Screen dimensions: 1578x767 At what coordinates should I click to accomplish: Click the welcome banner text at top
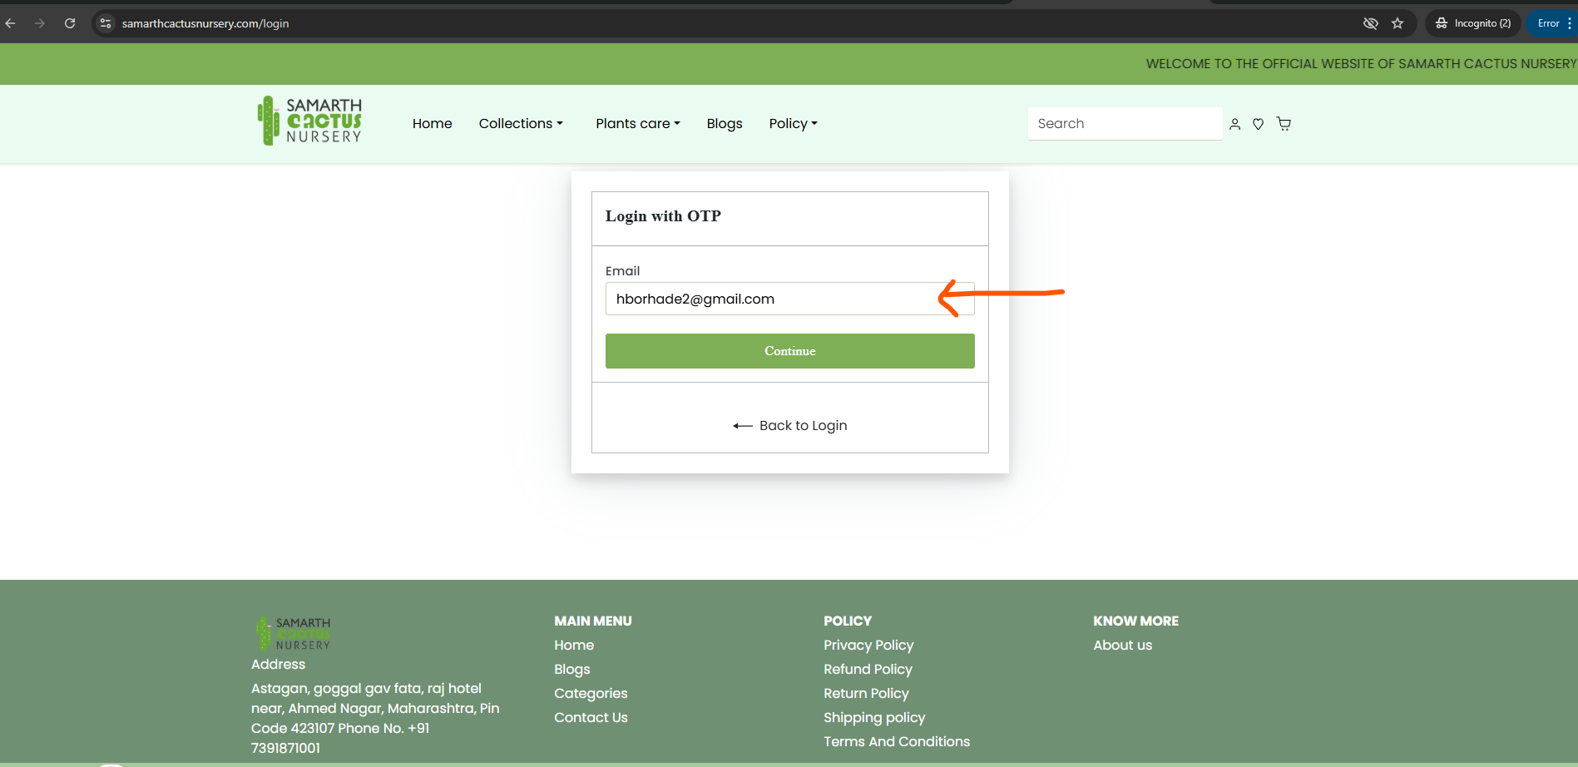click(1361, 63)
